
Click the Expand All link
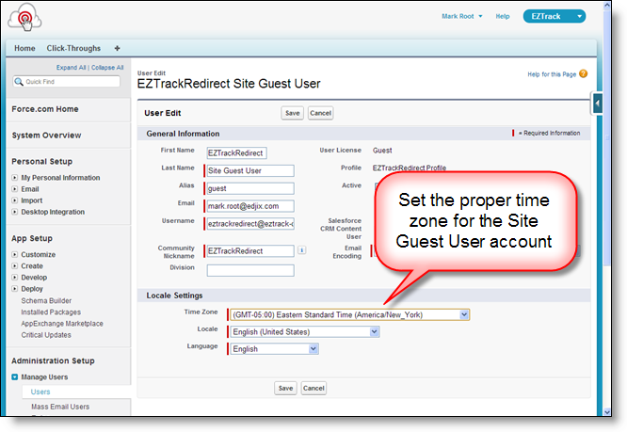pos(72,68)
